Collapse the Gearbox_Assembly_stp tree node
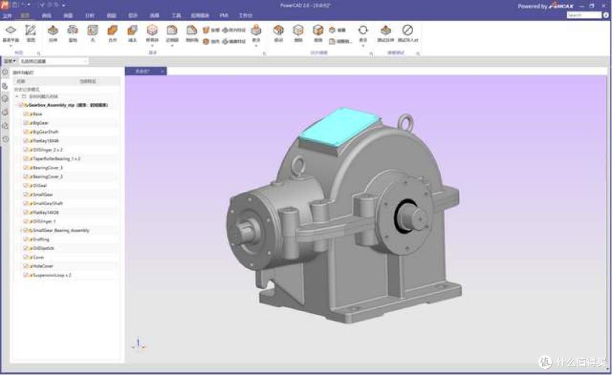 (17, 105)
